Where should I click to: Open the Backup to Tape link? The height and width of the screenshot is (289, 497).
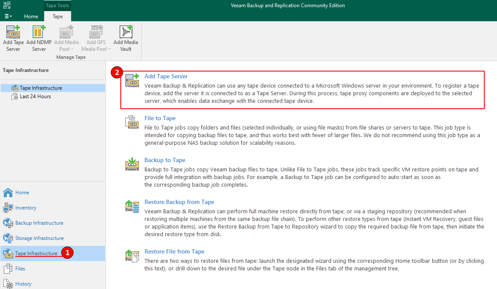(x=165, y=160)
